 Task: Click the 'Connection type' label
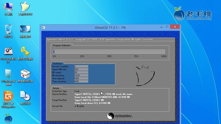[59, 91]
